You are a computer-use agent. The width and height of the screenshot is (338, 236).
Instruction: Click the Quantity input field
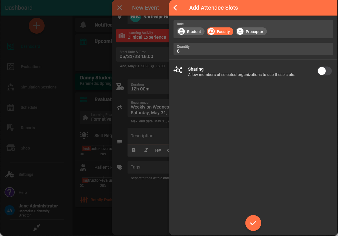point(253,49)
